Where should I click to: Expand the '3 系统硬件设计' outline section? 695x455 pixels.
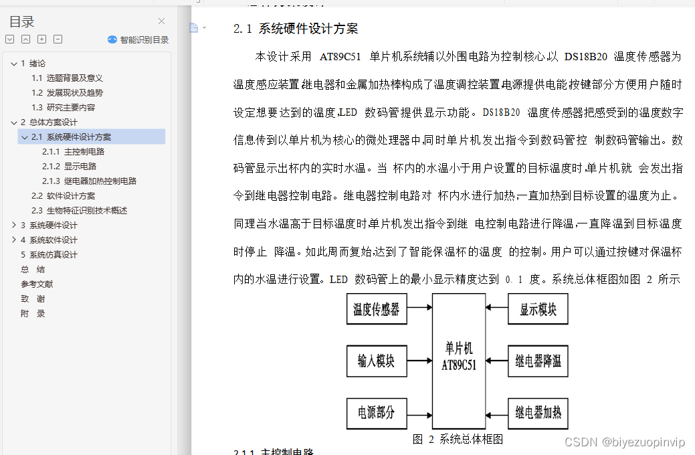coord(14,225)
